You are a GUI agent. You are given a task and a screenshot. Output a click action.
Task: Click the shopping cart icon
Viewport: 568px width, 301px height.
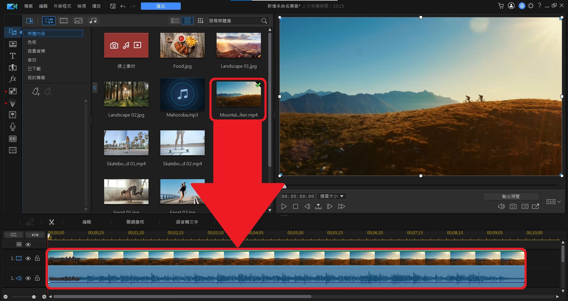pyautogui.click(x=501, y=6)
